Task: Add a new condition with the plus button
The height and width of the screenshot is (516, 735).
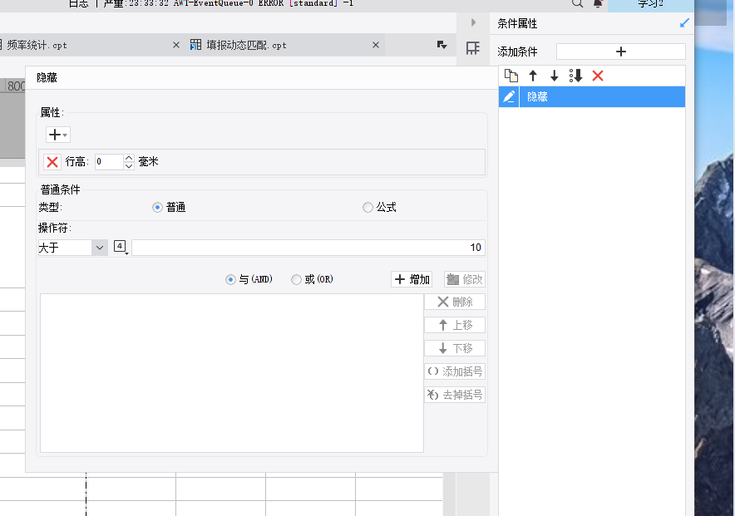Action: pyautogui.click(x=620, y=52)
